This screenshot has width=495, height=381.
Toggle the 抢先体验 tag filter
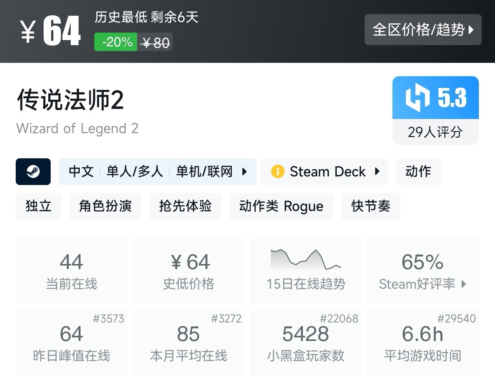[x=185, y=206]
